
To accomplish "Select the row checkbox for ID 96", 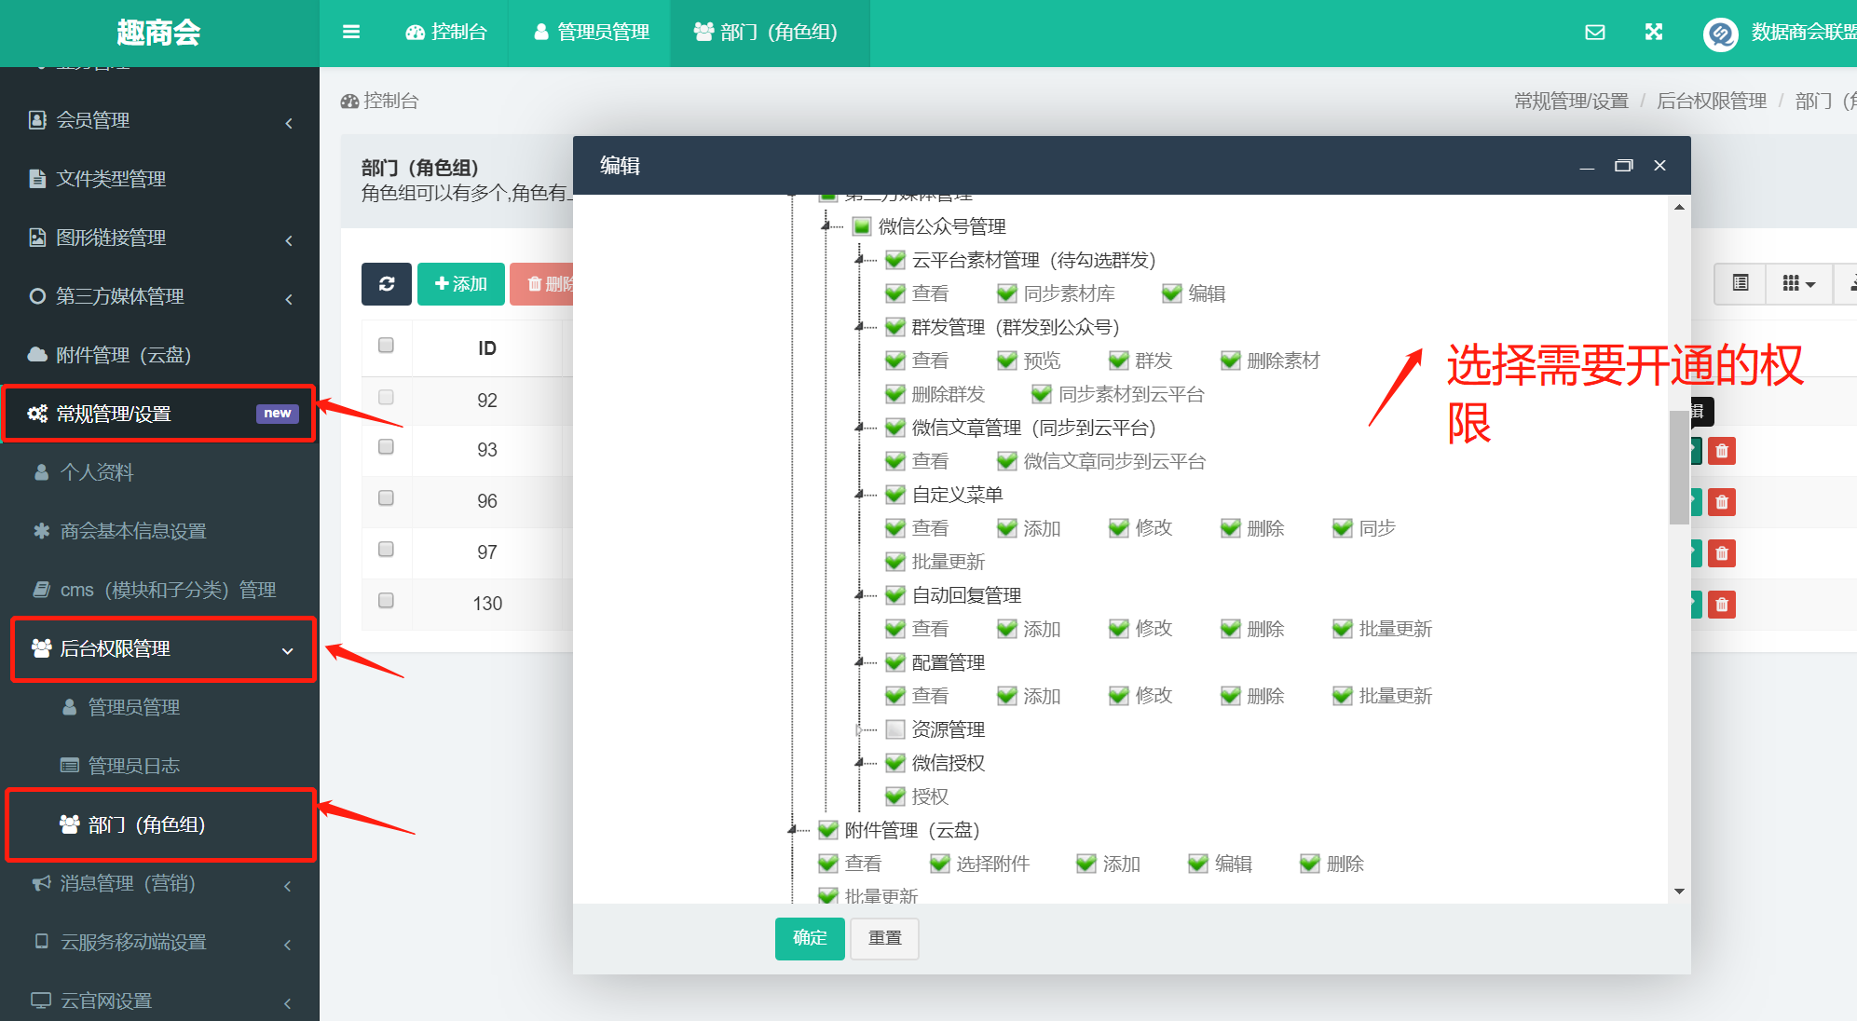I will tap(386, 498).
